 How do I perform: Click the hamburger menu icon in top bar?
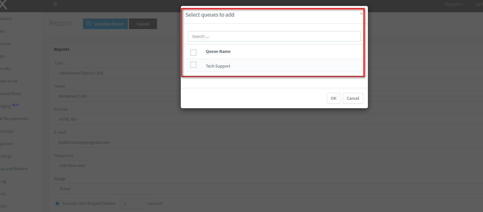[x=55, y=4]
